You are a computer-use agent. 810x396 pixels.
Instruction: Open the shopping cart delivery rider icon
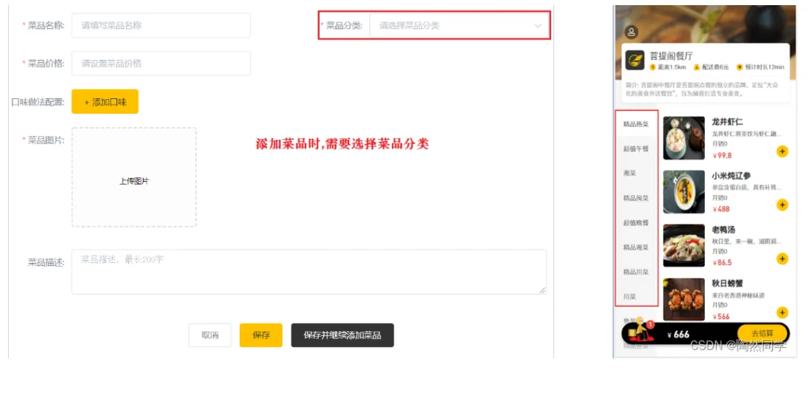click(640, 331)
